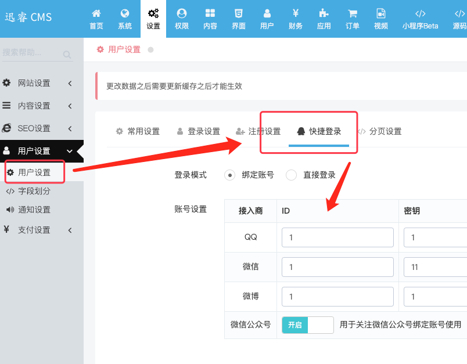
Task: Open 内容 content grid icon
Action: point(210,13)
